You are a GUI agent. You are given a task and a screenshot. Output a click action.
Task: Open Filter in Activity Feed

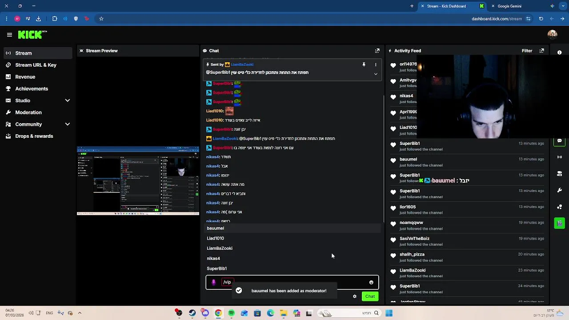coord(527,51)
